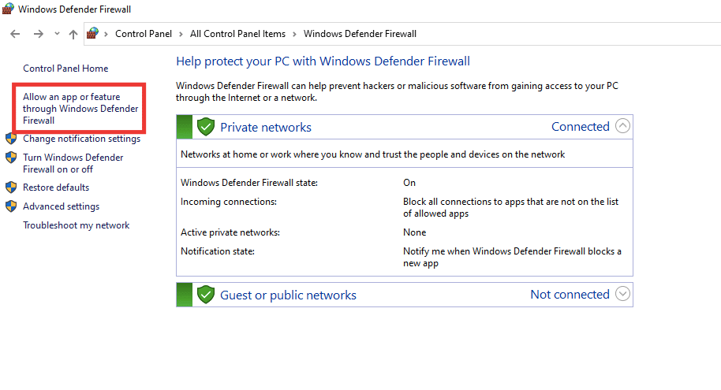Go up one level with Up arrow
The image size is (721, 390).
[73, 34]
